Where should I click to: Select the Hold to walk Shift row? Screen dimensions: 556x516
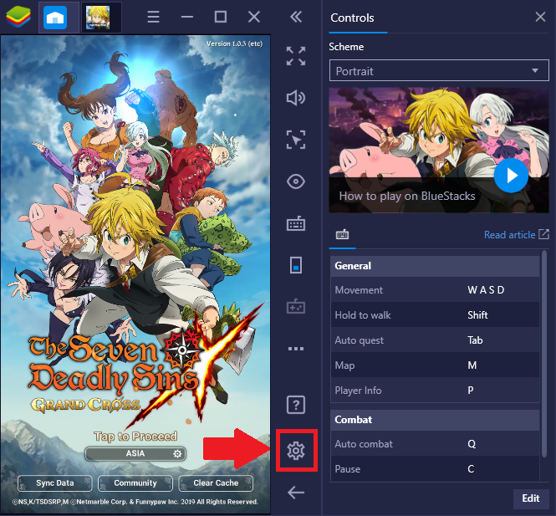tap(435, 315)
